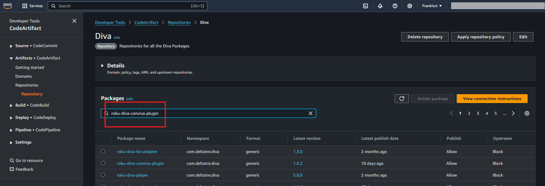545x186 pixels.
Task: Open the Frankfurt region dropdown
Action: 432,6
